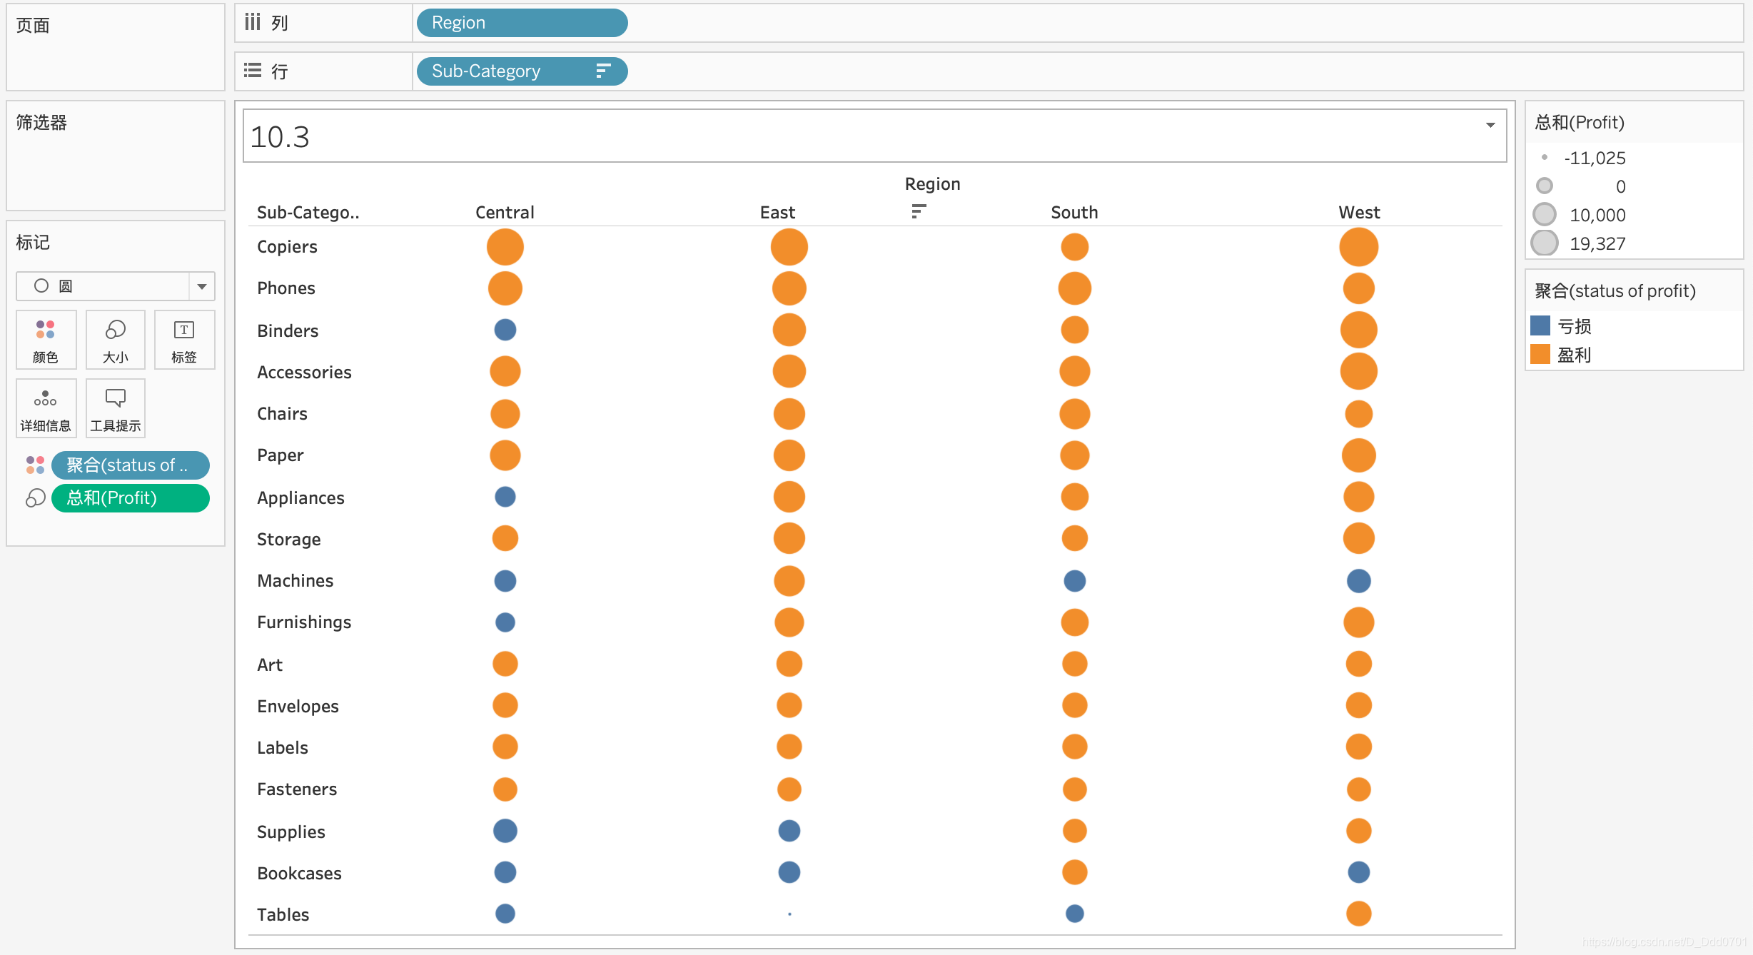1753x955 pixels.
Task: Click the Copiers Central orange circle mark
Action: tap(505, 247)
